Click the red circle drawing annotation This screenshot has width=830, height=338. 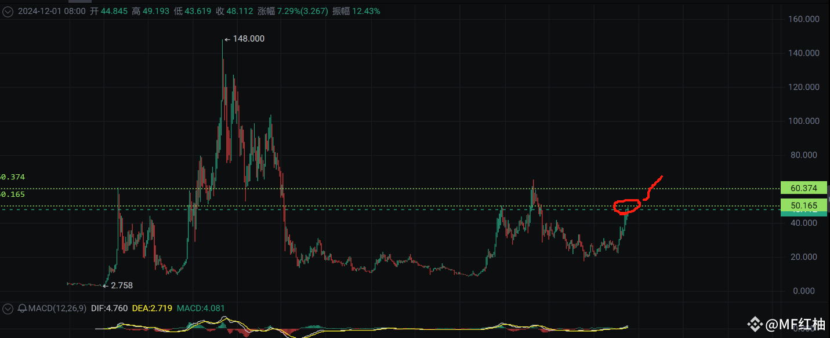628,205
